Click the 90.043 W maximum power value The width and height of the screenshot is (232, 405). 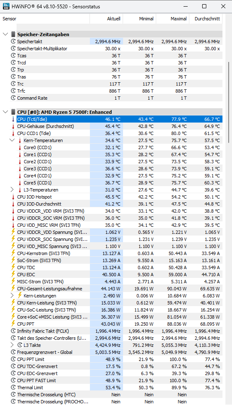(x=176, y=289)
